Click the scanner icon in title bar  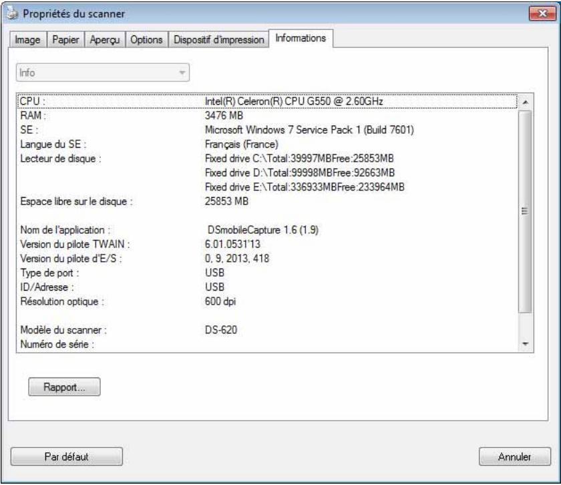click(x=12, y=13)
